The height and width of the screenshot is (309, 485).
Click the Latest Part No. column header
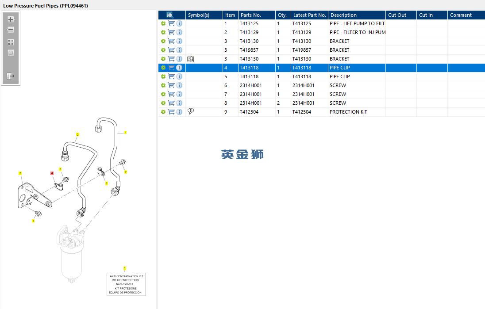click(x=309, y=15)
